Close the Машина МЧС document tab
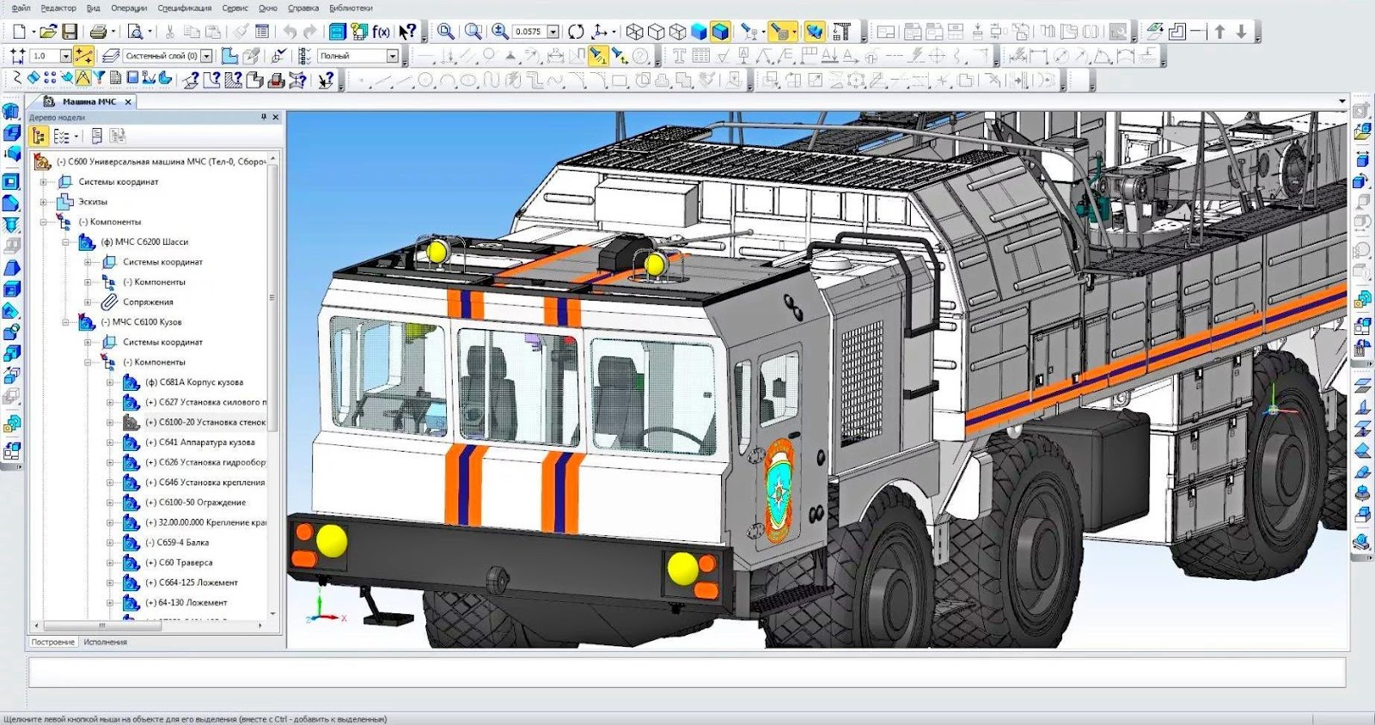The image size is (1375, 725). 128,101
